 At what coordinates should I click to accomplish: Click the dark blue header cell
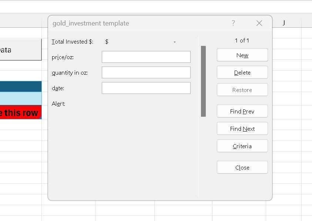[x=20, y=86]
